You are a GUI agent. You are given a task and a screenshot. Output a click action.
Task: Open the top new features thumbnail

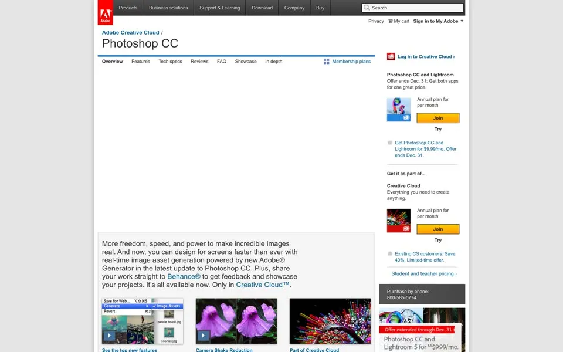tap(143, 321)
